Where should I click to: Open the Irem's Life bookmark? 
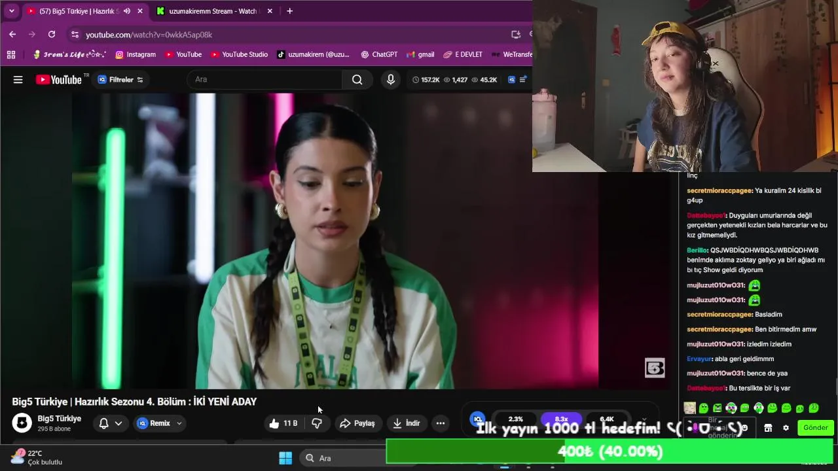[x=69, y=54]
